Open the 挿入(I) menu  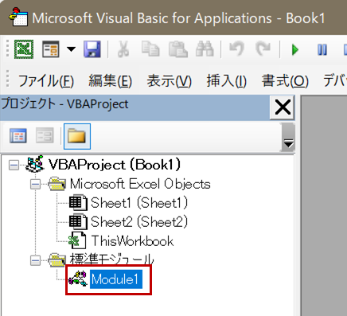227,80
